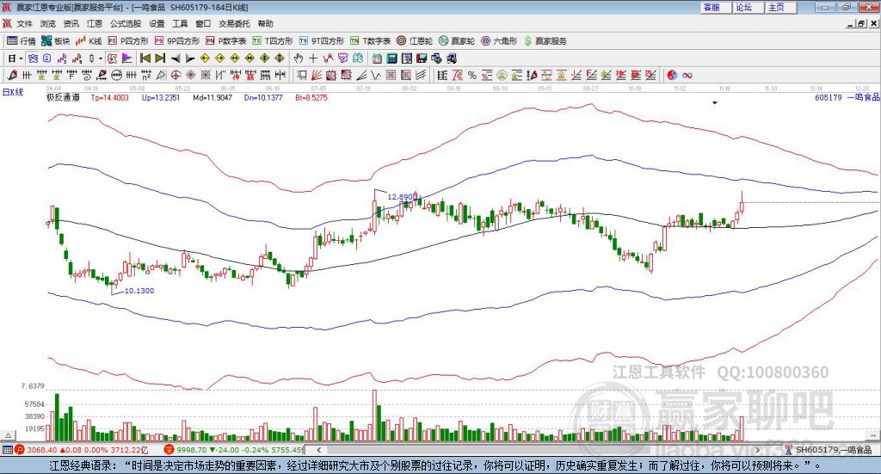This screenshot has height=474, width=881.
Task: Open the T数字表 time table
Action: pos(370,41)
